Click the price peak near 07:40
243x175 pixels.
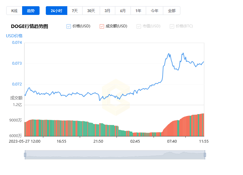click(169, 54)
